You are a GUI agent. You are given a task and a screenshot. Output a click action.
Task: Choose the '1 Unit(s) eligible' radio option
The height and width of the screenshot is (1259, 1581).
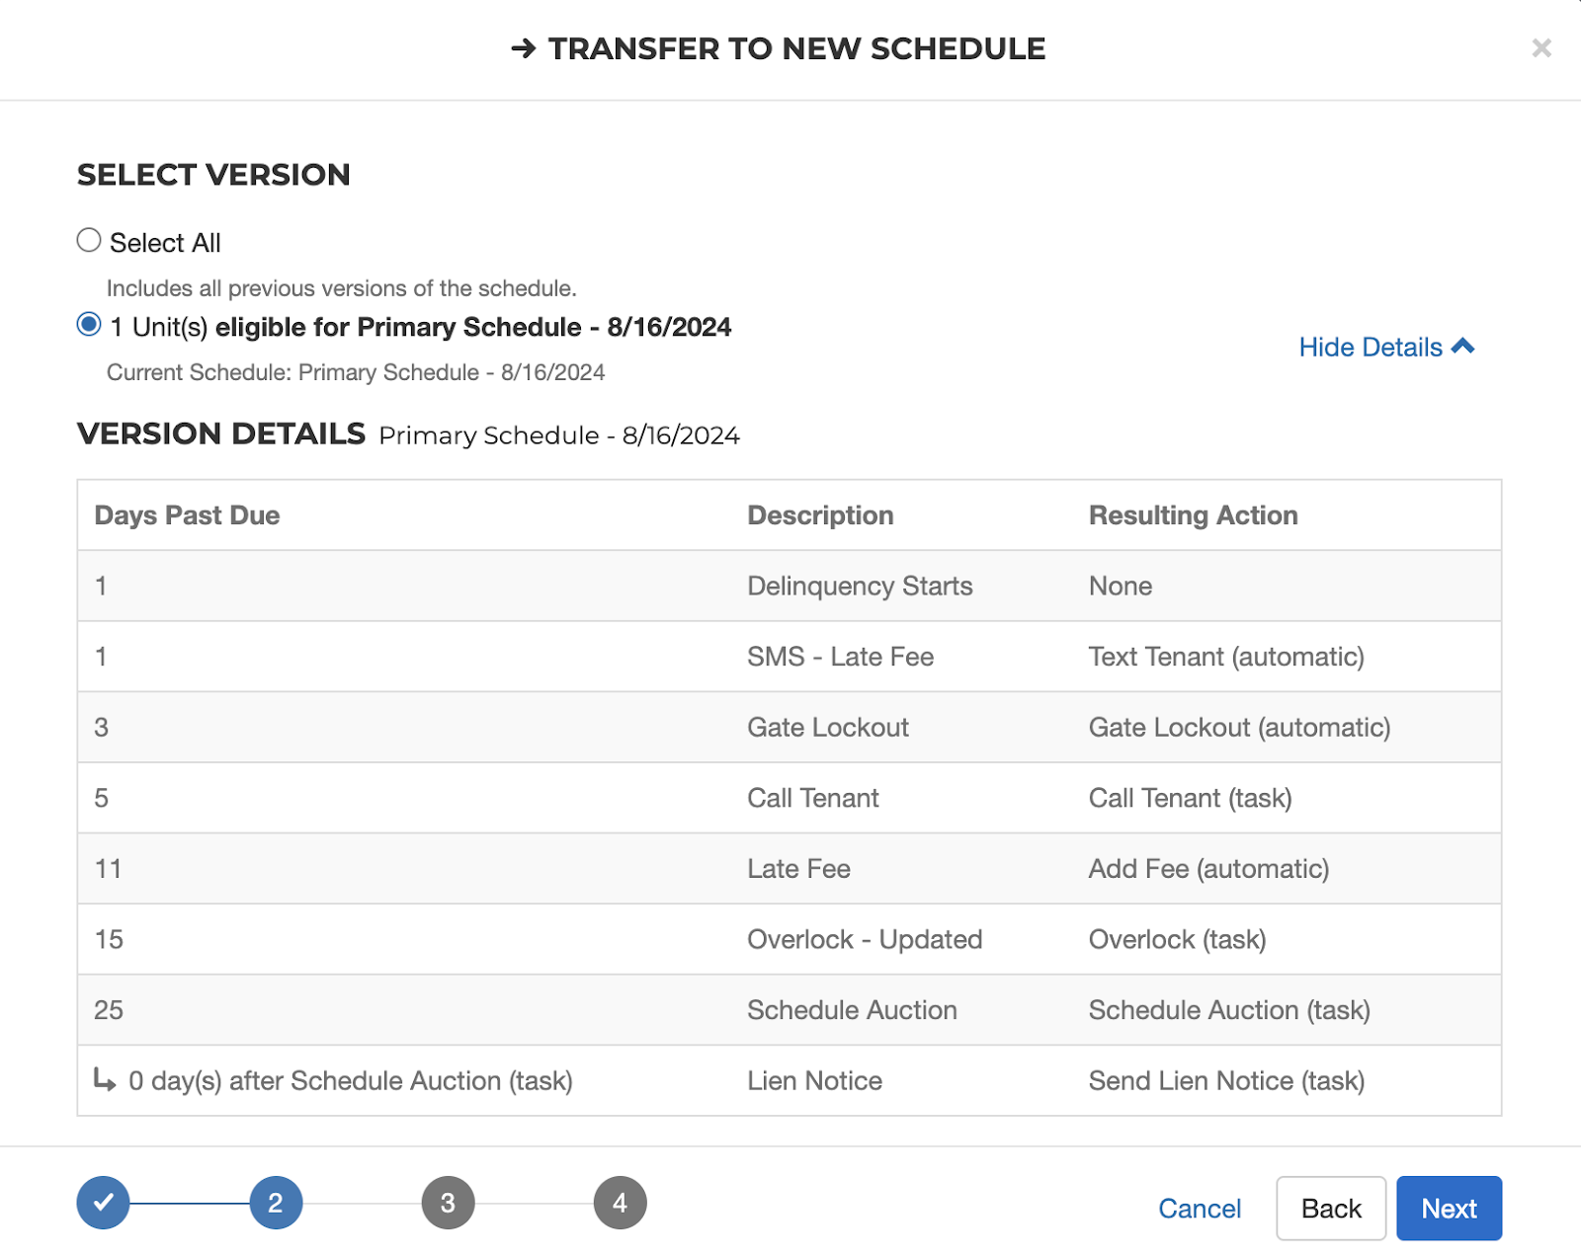89,325
